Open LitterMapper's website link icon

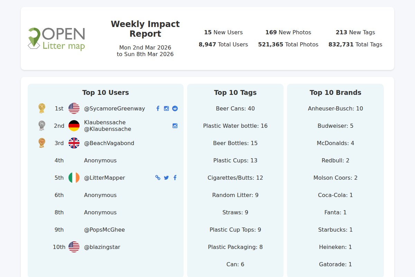pos(158,178)
